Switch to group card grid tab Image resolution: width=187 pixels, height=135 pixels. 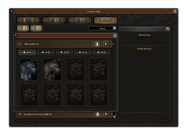point(80,20)
